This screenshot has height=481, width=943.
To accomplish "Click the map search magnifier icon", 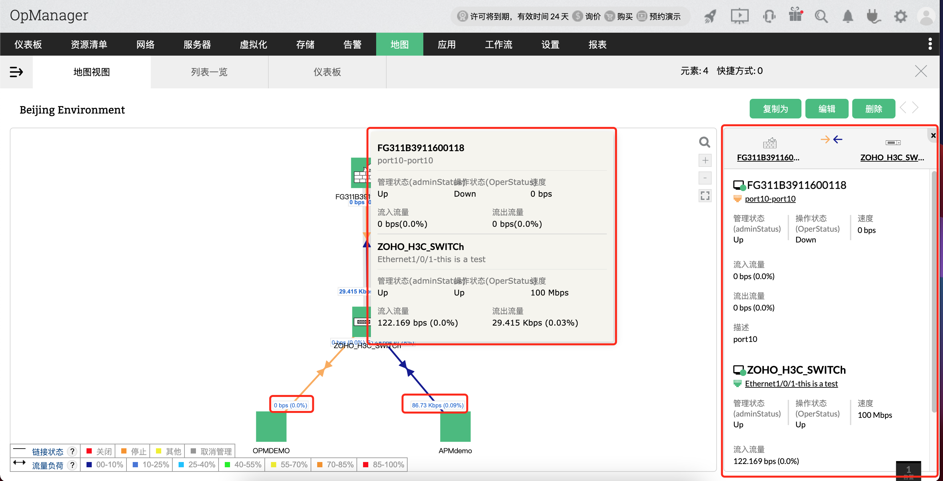I will pyautogui.click(x=705, y=142).
